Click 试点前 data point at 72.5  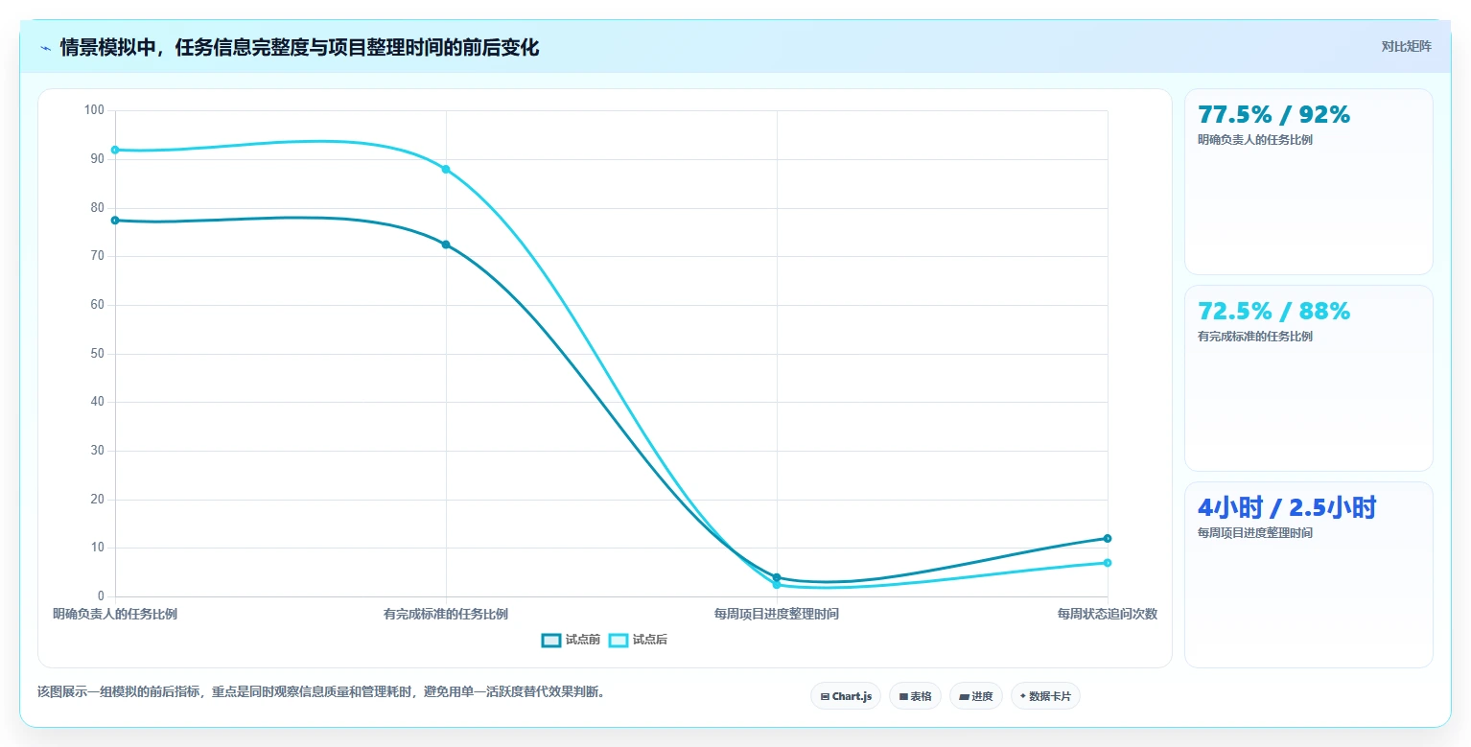tap(446, 245)
